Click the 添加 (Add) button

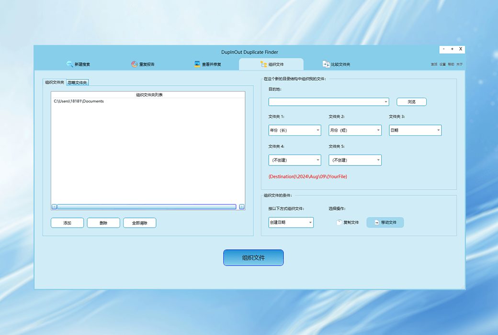point(68,223)
